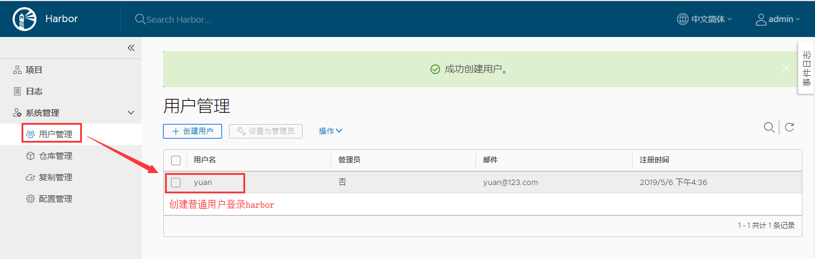The width and height of the screenshot is (815, 259).
Task: Click the 创建用户 button
Action: click(193, 131)
